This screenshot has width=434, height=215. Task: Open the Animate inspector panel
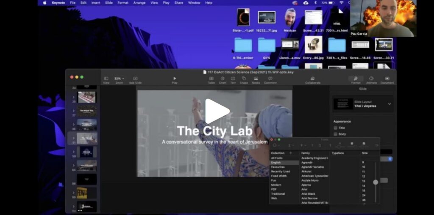click(x=371, y=79)
